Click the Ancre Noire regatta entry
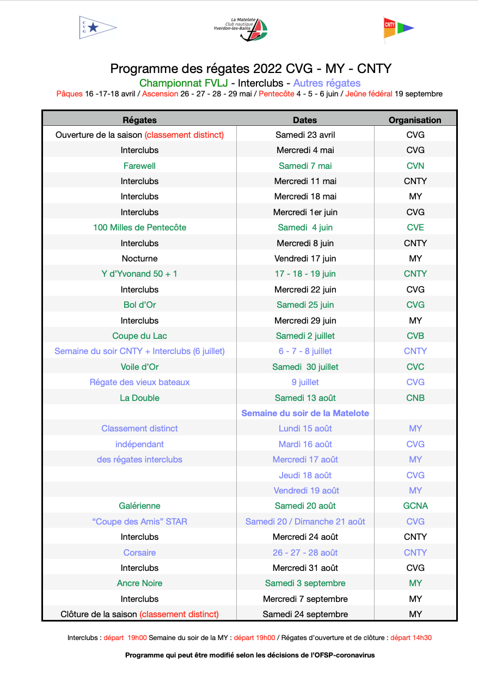The image size is (478, 682). (x=139, y=583)
